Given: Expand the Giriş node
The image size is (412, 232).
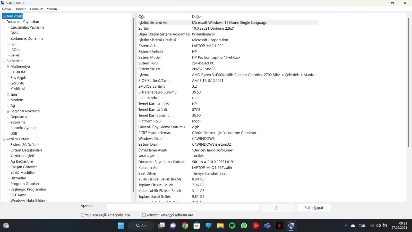Looking at the screenshot, I should (x=8, y=95).
